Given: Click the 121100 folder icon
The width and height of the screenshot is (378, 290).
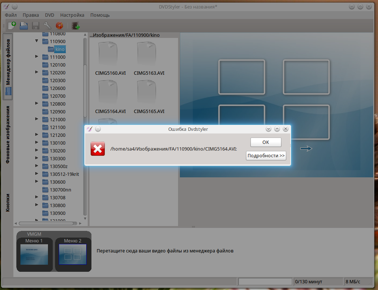Looking at the screenshot, I should (45, 127).
